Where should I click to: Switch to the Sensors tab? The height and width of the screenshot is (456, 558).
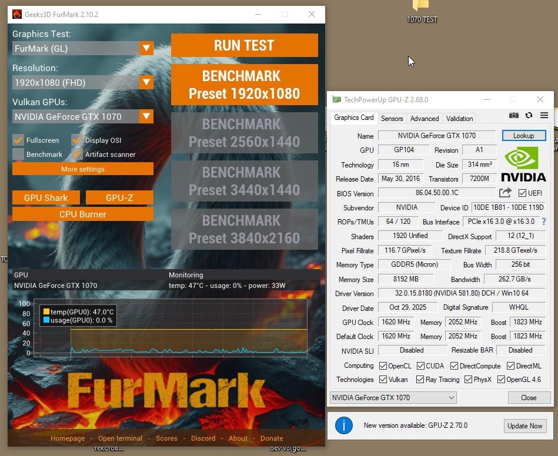392,119
